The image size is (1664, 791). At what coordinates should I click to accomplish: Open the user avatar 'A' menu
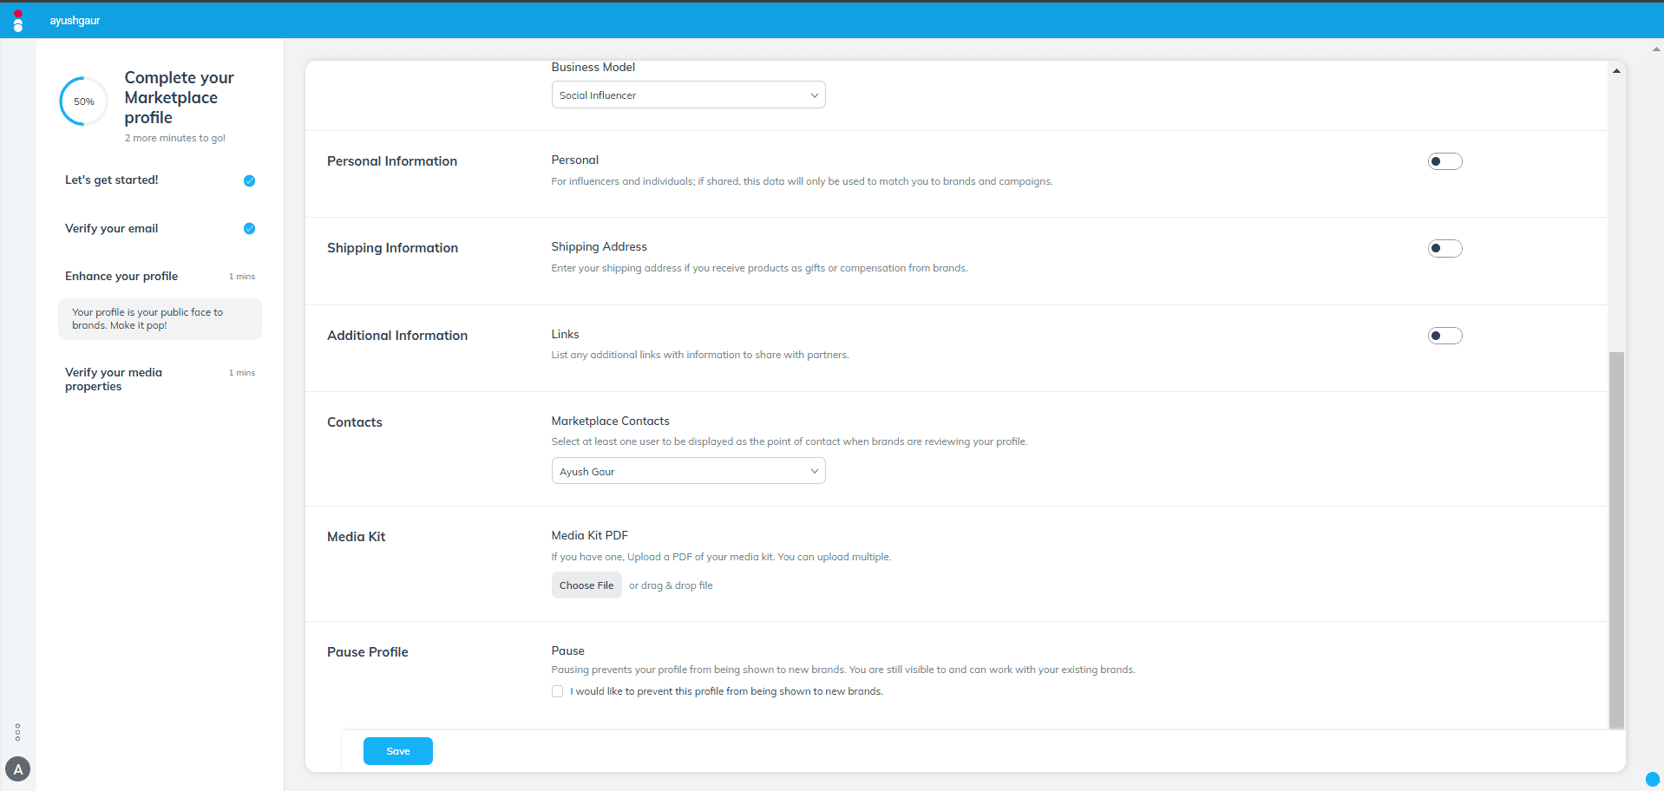[x=18, y=769]
